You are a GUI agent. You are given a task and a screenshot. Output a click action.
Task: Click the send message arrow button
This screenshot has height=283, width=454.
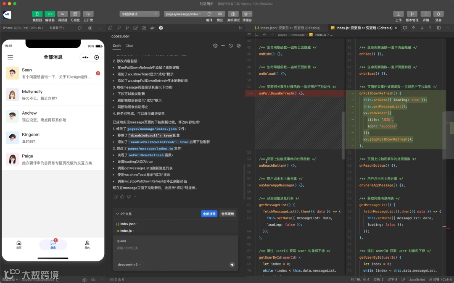coord(232,265)
